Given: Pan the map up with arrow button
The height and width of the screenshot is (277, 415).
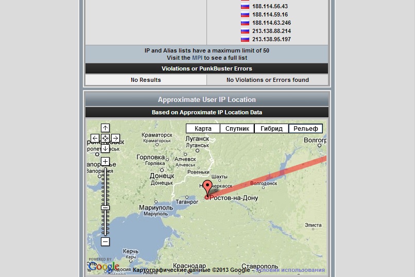Looking at the screenshot, I should [x=105, y=128].
